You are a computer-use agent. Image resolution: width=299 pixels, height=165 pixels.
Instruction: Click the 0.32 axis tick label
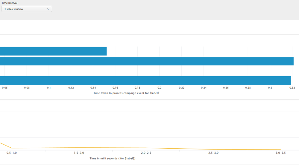[292, 88]
